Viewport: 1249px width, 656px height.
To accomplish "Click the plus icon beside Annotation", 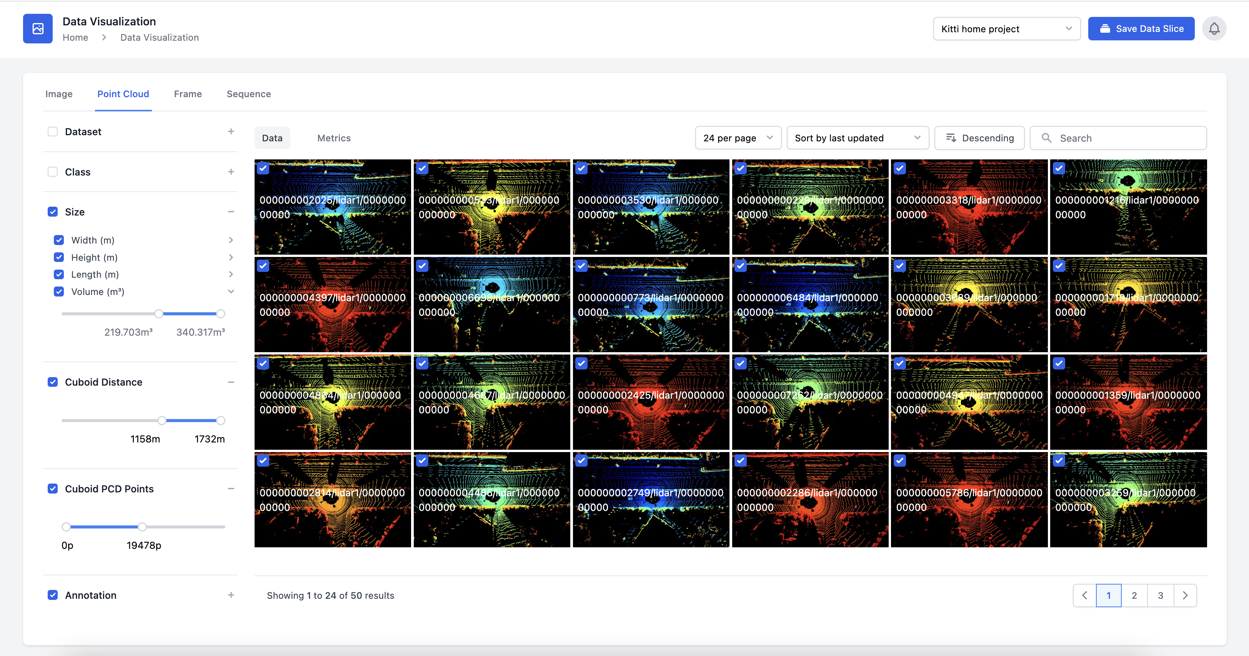I will click(x=231, y=595).
